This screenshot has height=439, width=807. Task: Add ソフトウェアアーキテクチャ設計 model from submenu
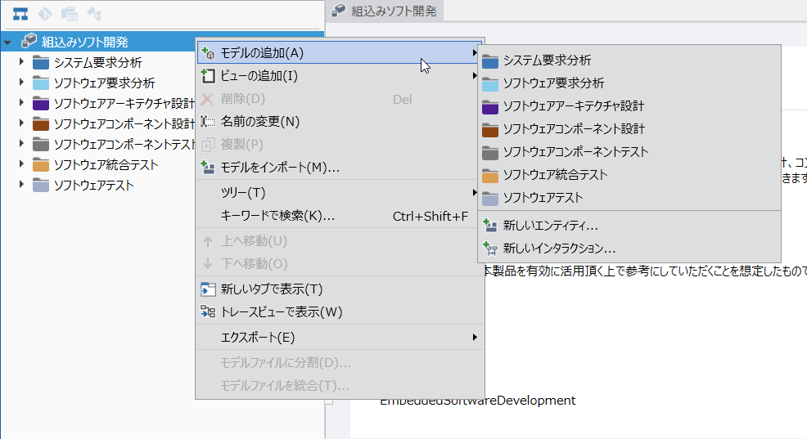629,106
